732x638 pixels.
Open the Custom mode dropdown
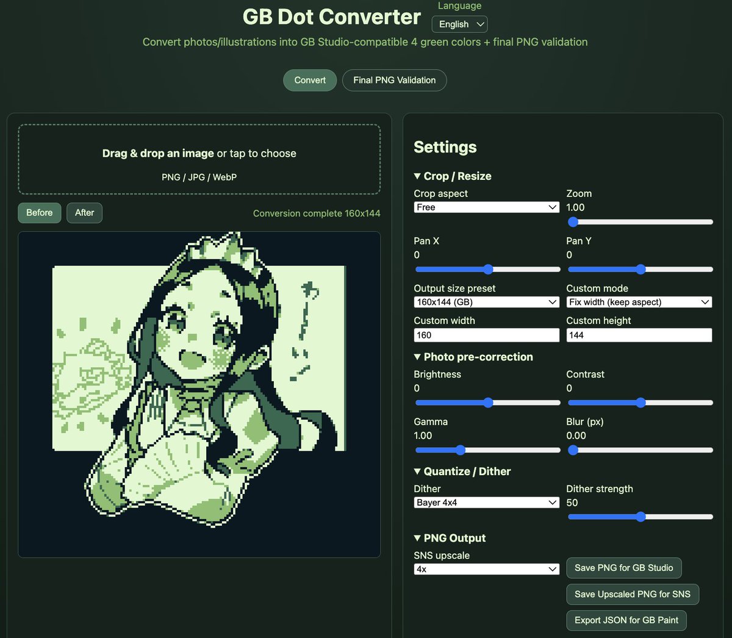click(639, 302)
